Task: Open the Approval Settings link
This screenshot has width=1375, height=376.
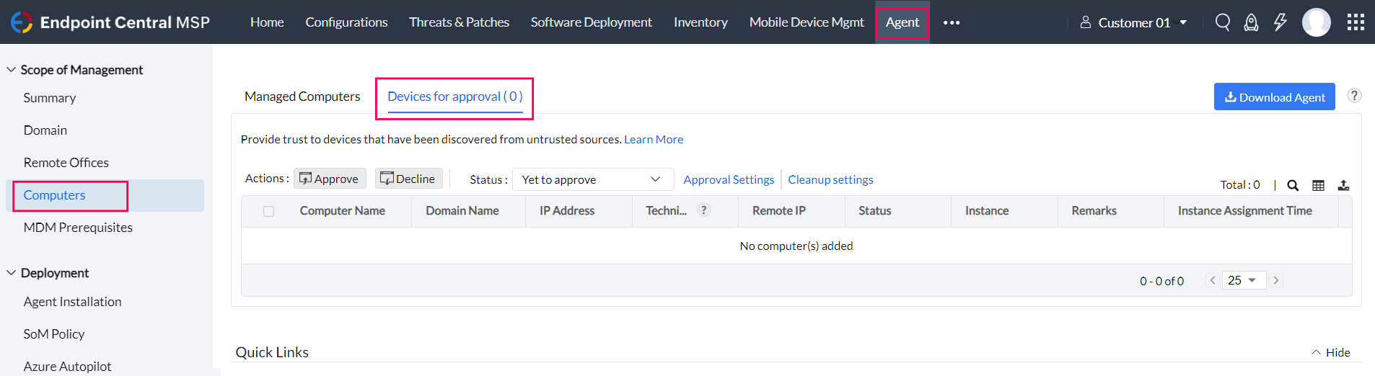Action: [x=729, y=179]
